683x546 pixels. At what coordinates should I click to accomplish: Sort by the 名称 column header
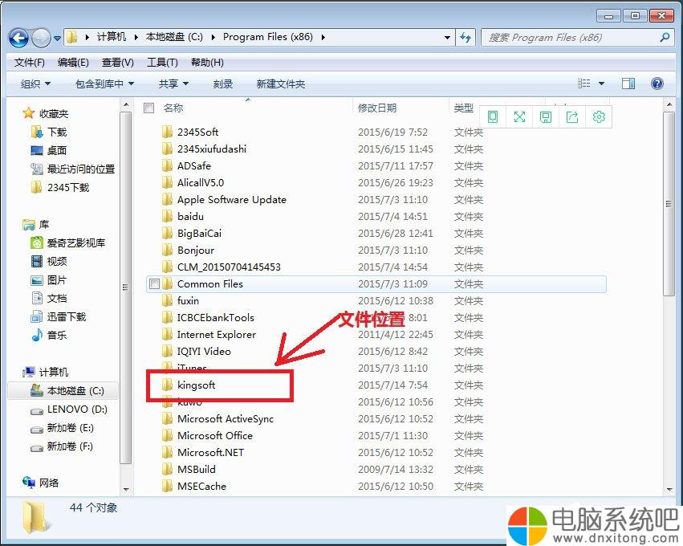coord(173,108)
